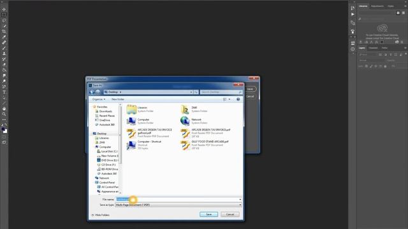Click the foreground color swatch

point(3,129)
